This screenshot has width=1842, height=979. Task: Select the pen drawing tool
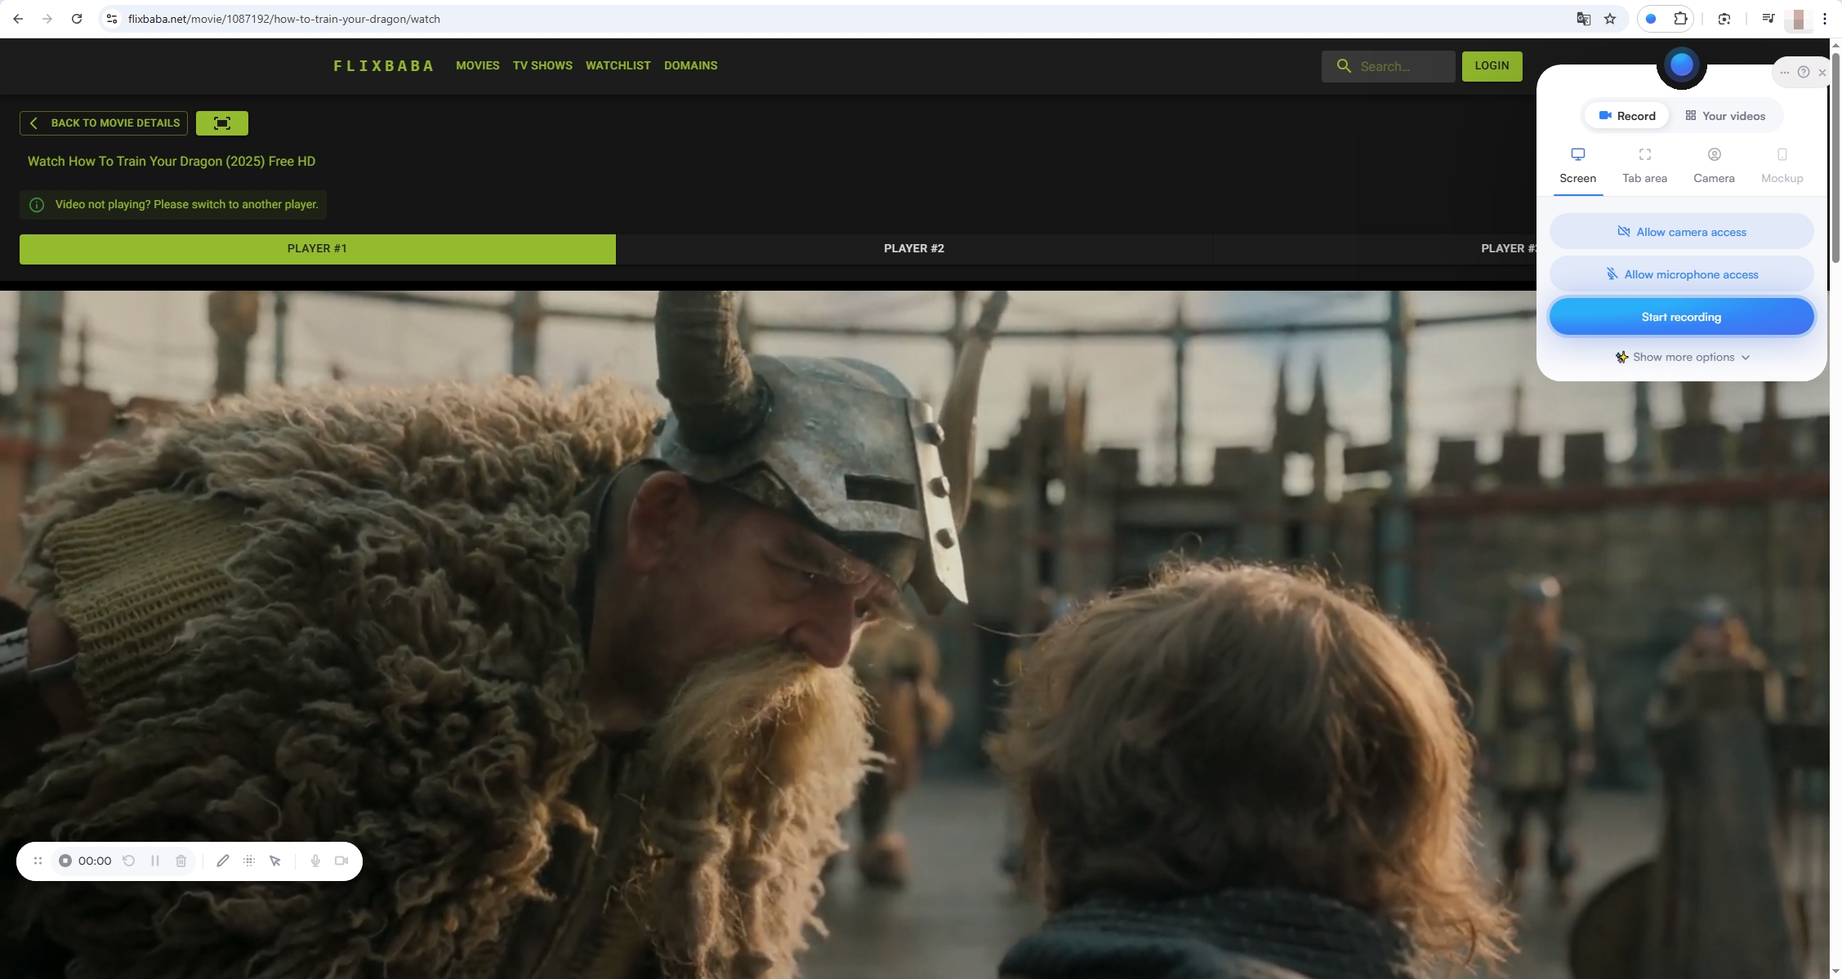(x=222, y=861)
